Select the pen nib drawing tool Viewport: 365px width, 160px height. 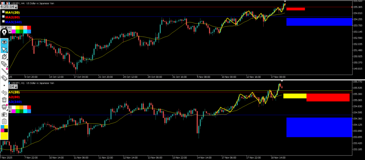5,33
